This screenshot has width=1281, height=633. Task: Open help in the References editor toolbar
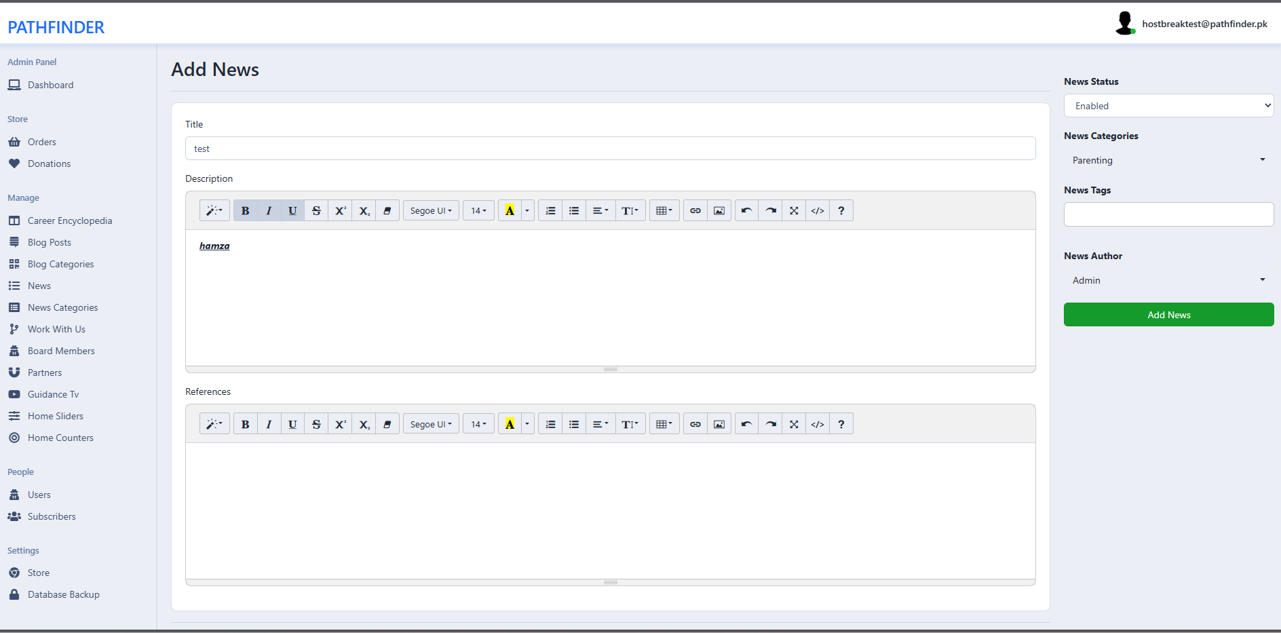[841, 424]
